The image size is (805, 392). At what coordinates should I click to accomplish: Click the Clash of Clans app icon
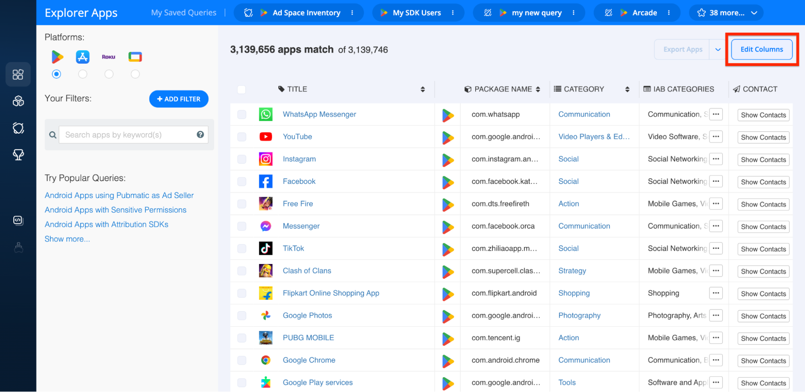(266, 271)
